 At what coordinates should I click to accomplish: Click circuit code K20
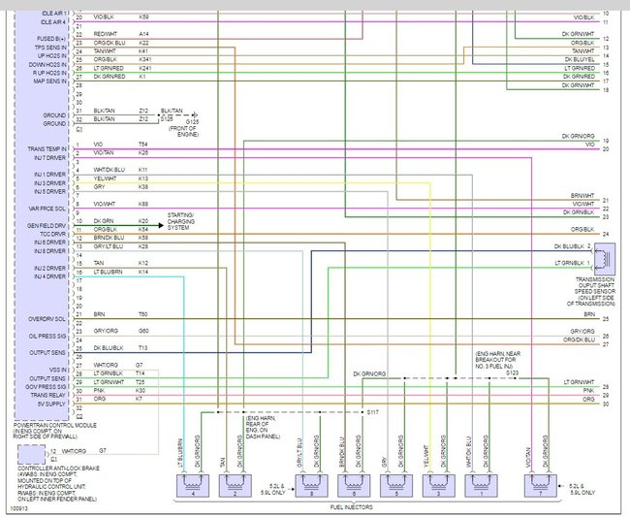(143, 221)
